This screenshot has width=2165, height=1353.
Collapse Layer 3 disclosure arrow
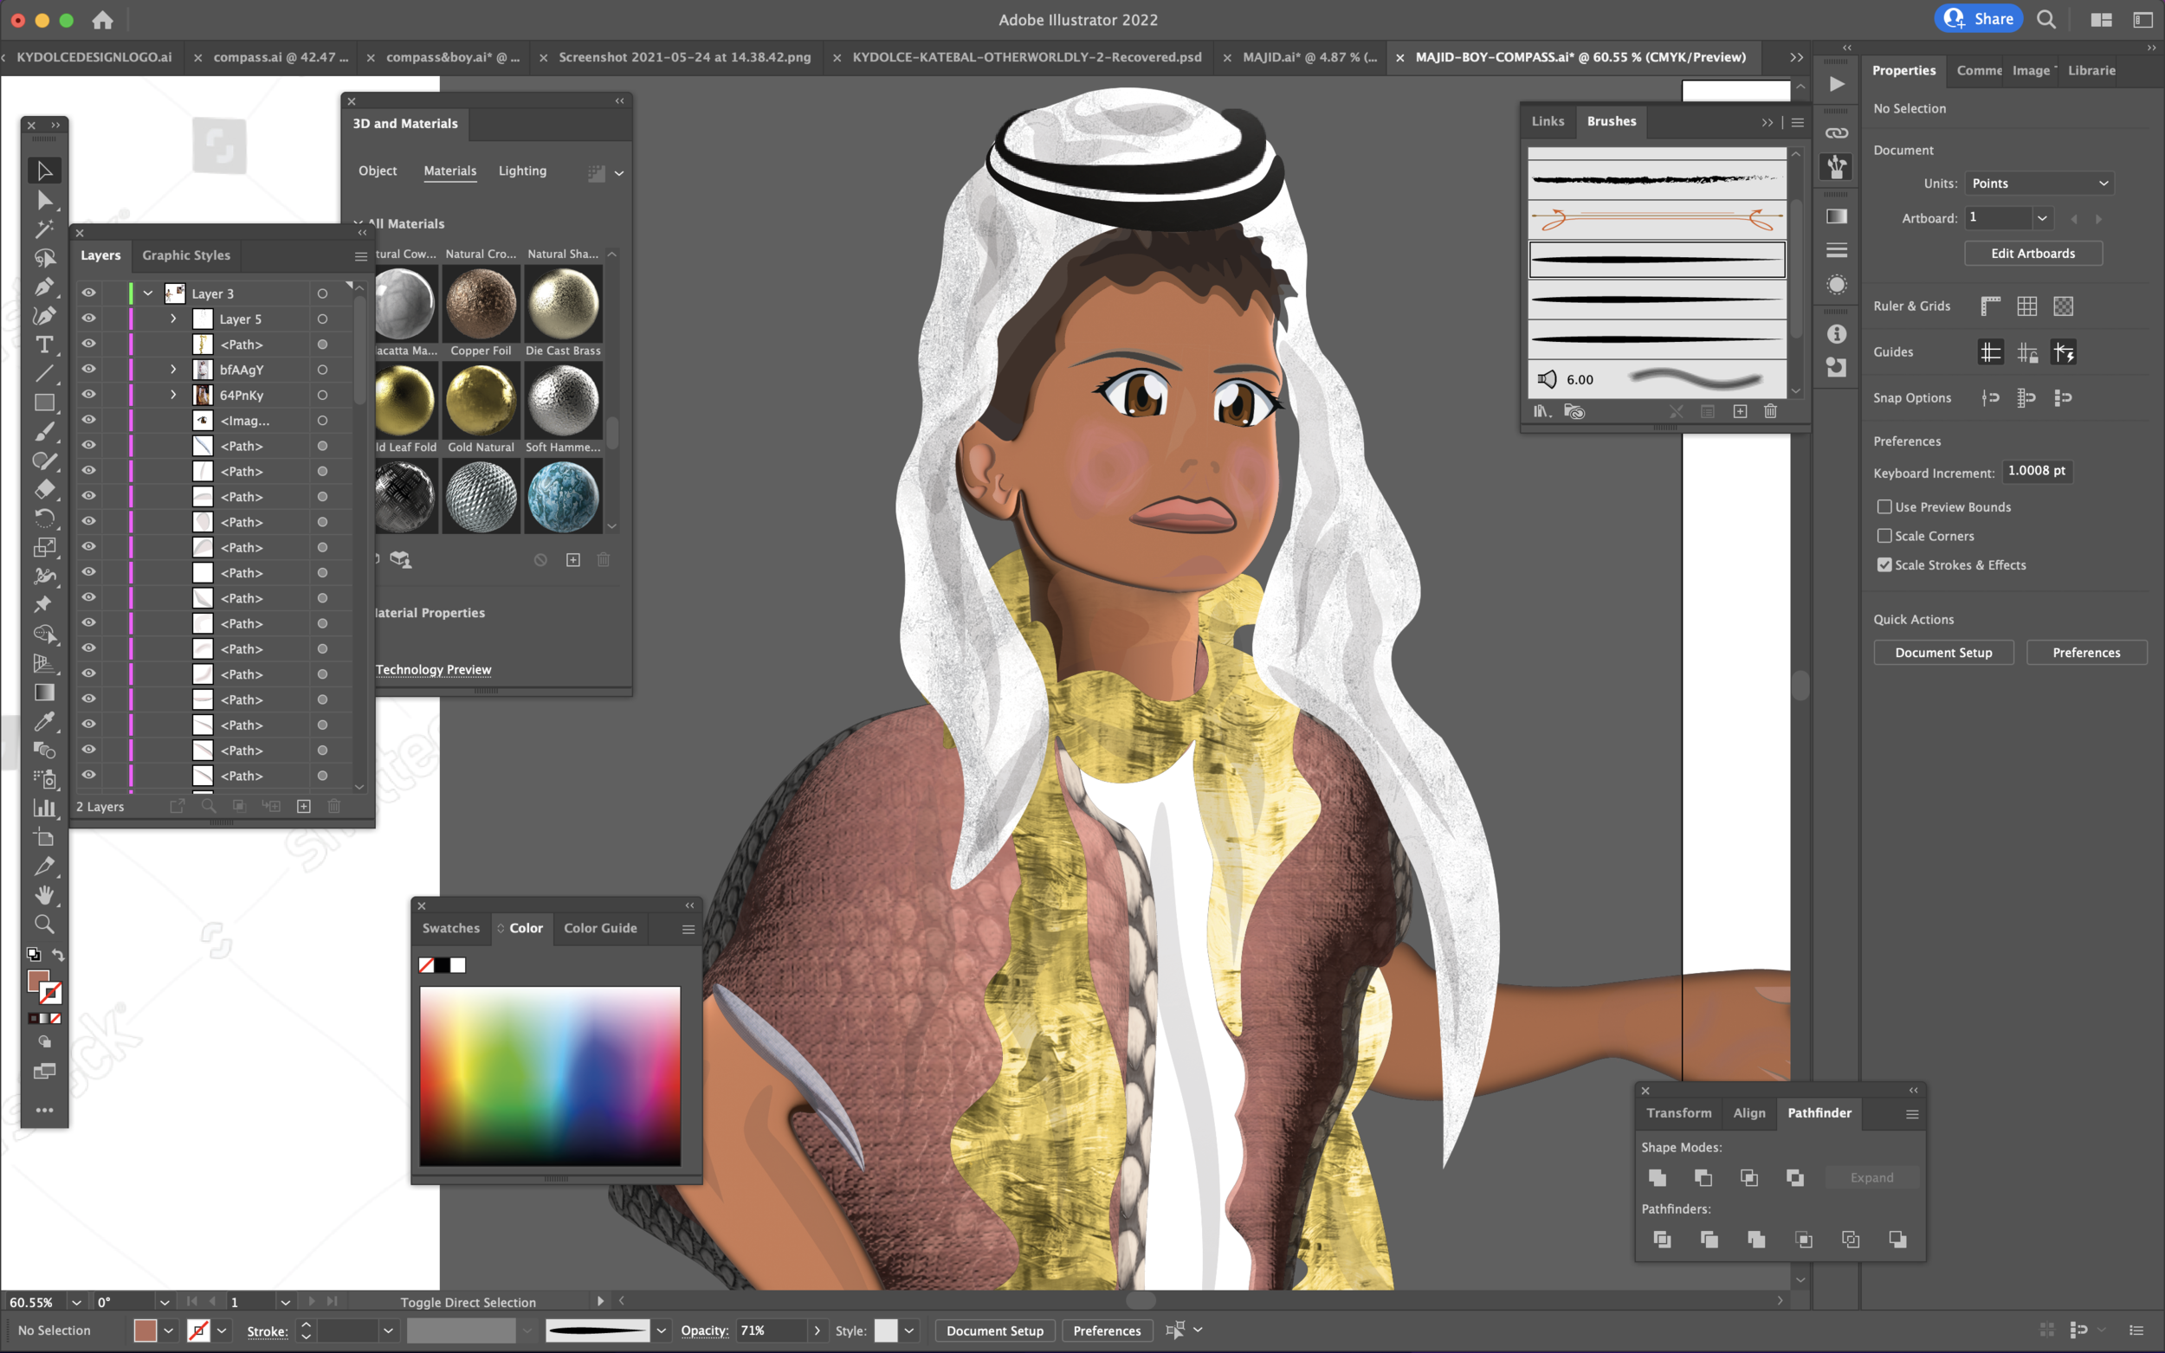point(149,293)
